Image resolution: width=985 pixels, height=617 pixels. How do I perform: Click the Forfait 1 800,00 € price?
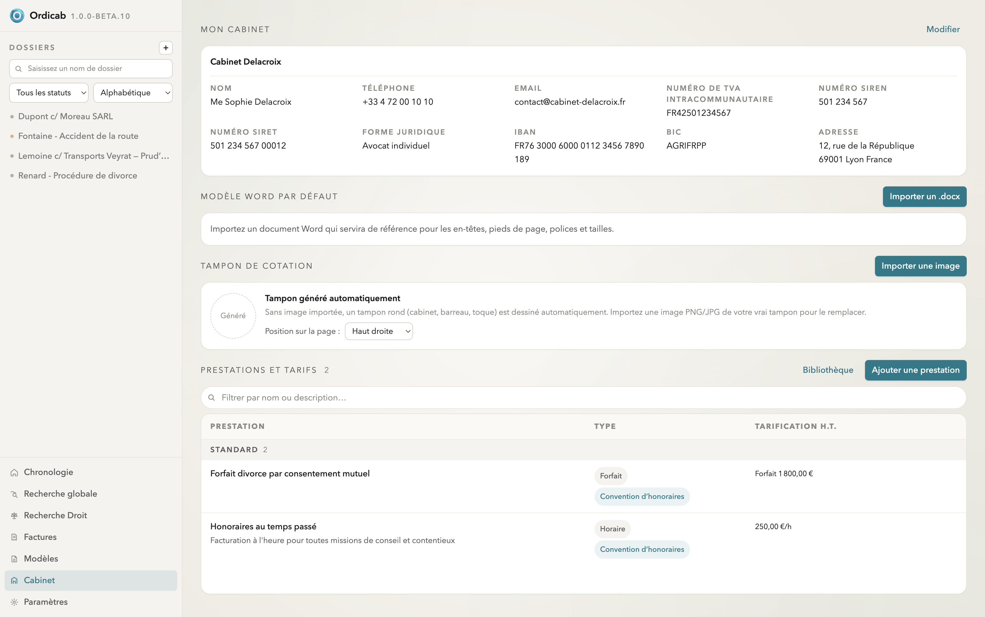[x=783, y=474]
